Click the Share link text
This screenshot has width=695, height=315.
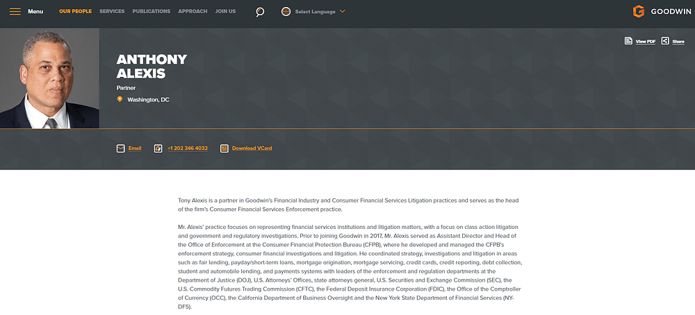(x=678, y=42)
